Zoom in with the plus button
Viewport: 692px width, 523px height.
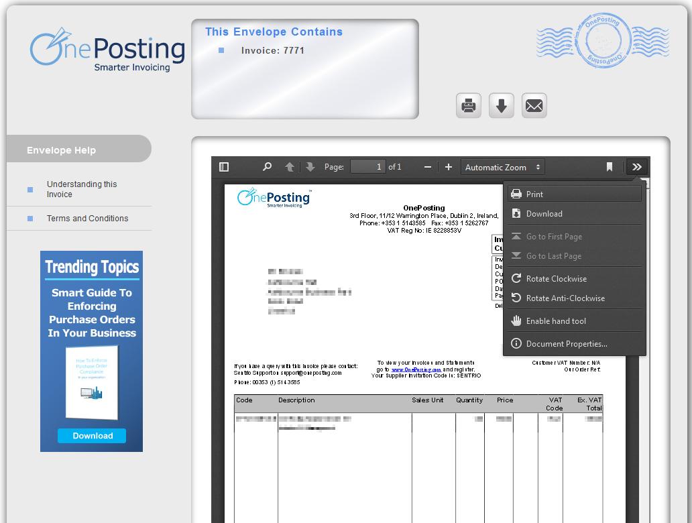click(449, 167)
